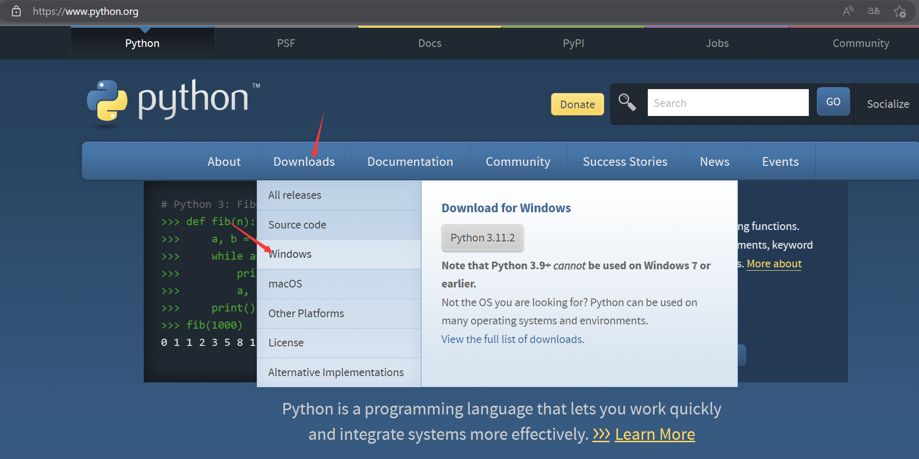Screen dimensions: 919x459
Task: Focus the Search input field
Action: (x=728, y=103)
